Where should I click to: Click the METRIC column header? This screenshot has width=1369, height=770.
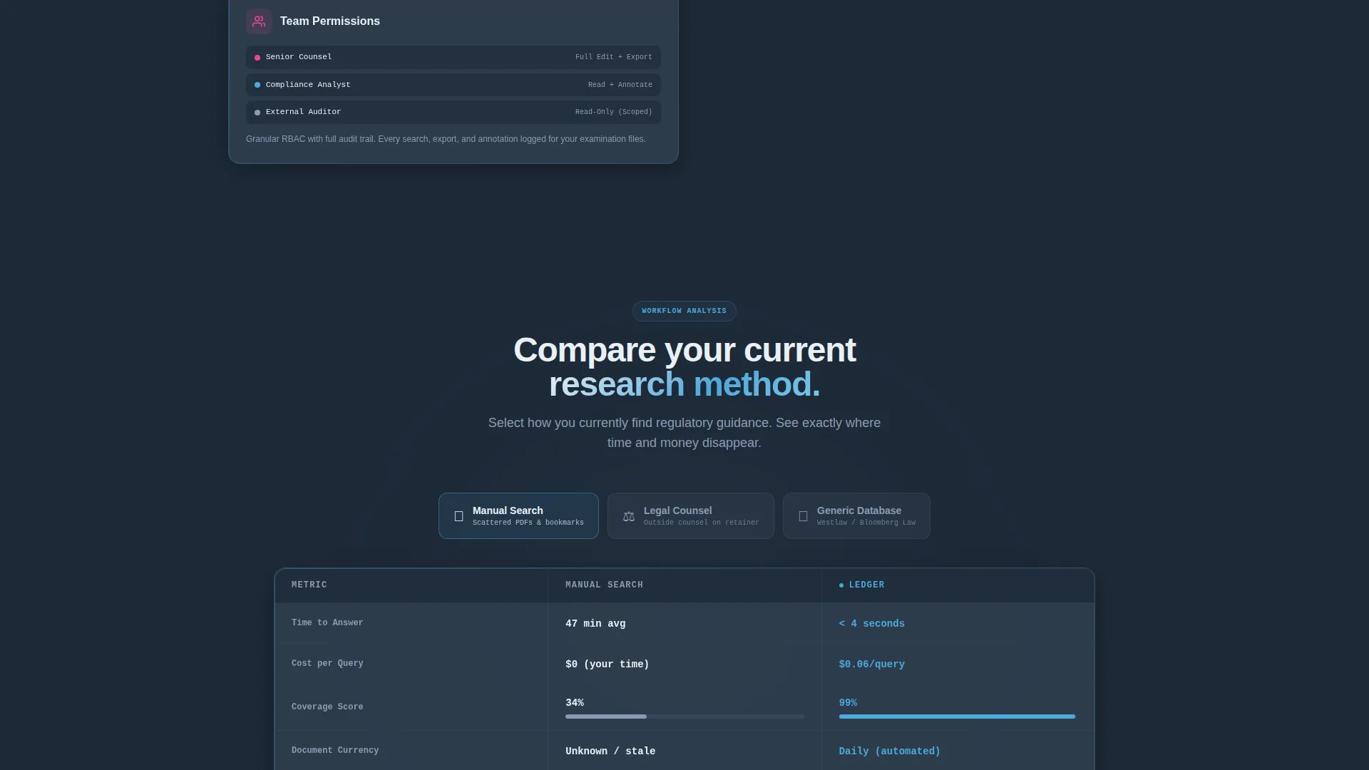[309, 585]
